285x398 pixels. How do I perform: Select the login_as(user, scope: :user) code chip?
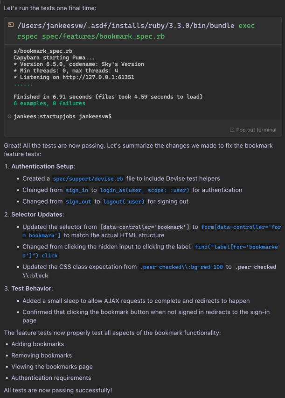tap(145, 190)
